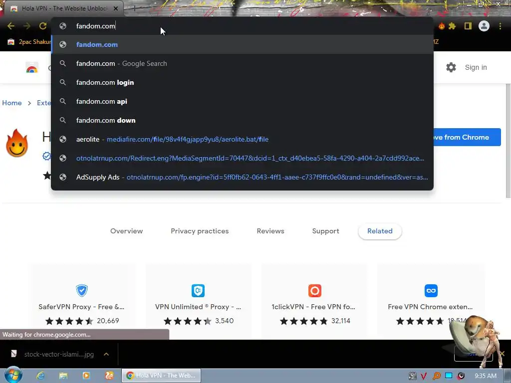Switch to the Privacy practices tab

coord(200,231)
